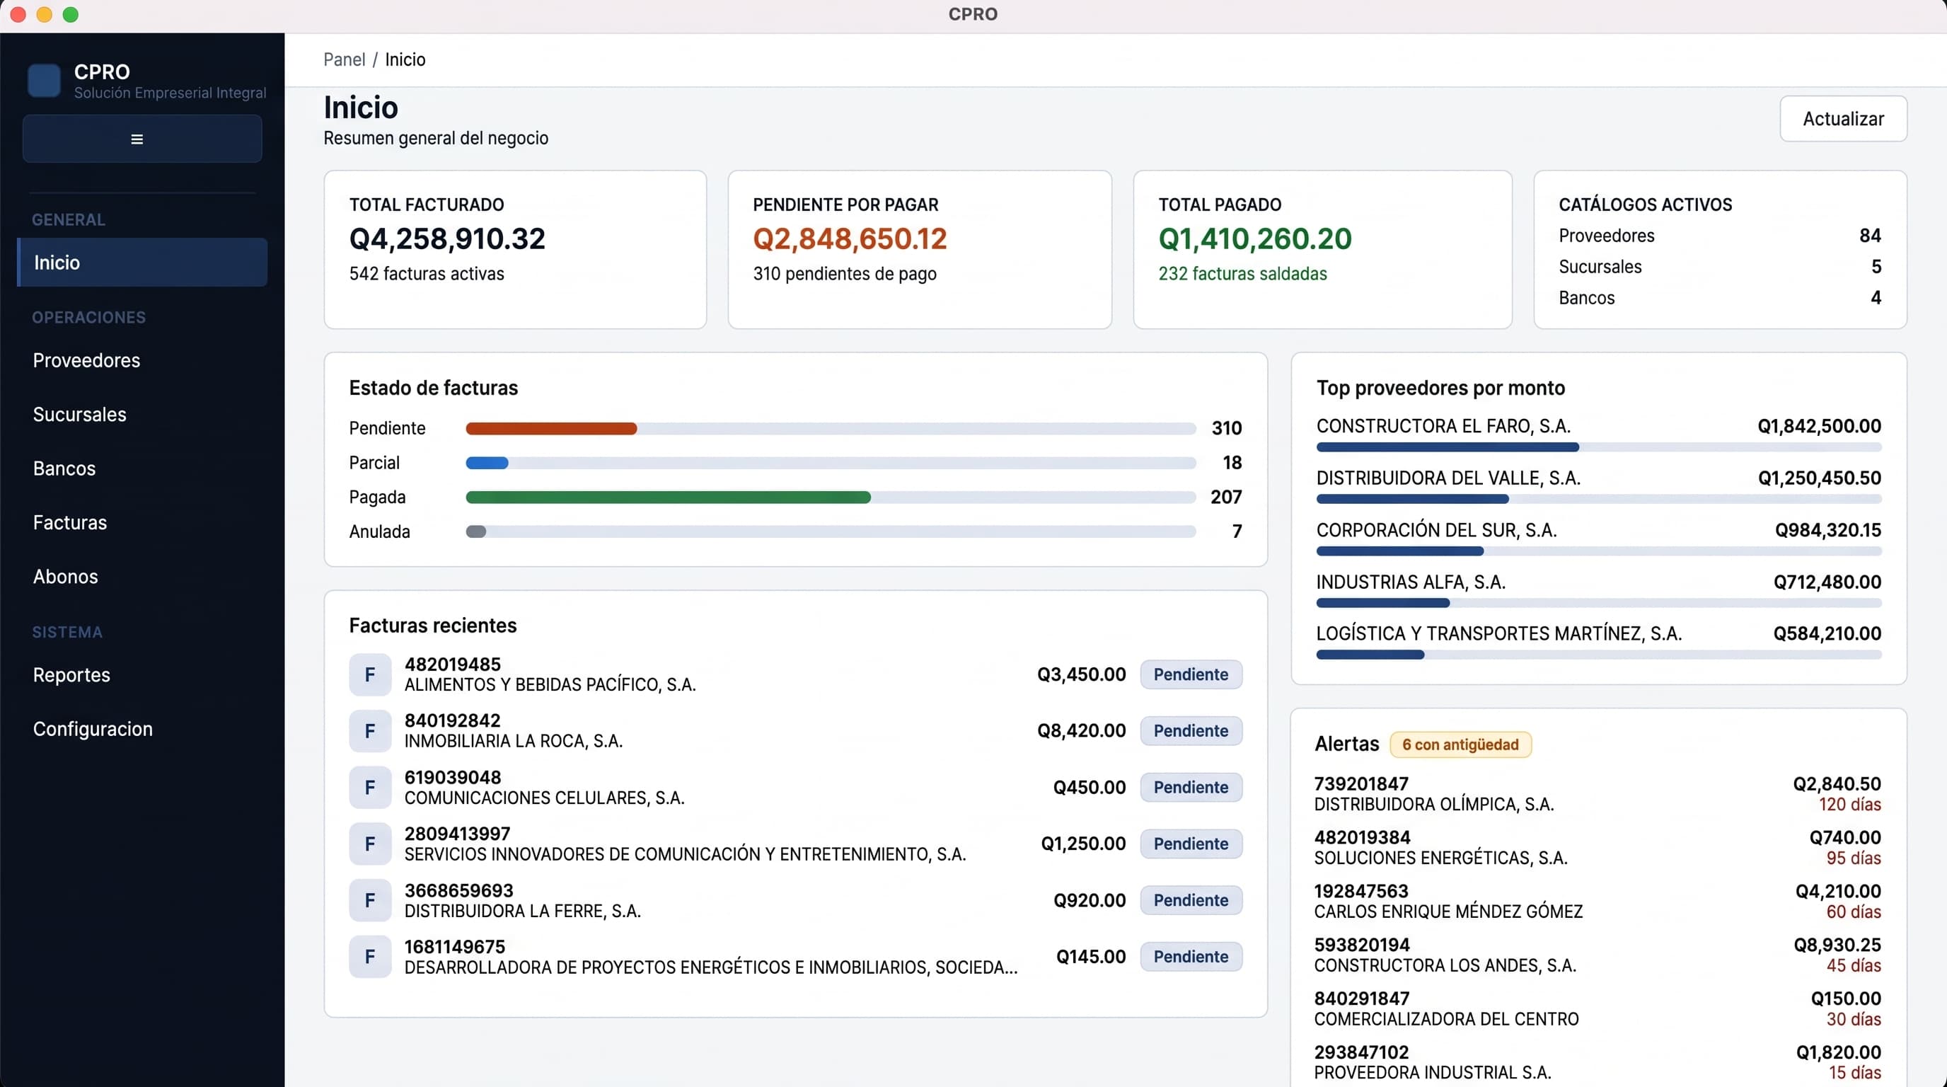The image size is (1947, 1087).
Task: Open Inicio in the sidebar
Action: (x=142, y=263)
